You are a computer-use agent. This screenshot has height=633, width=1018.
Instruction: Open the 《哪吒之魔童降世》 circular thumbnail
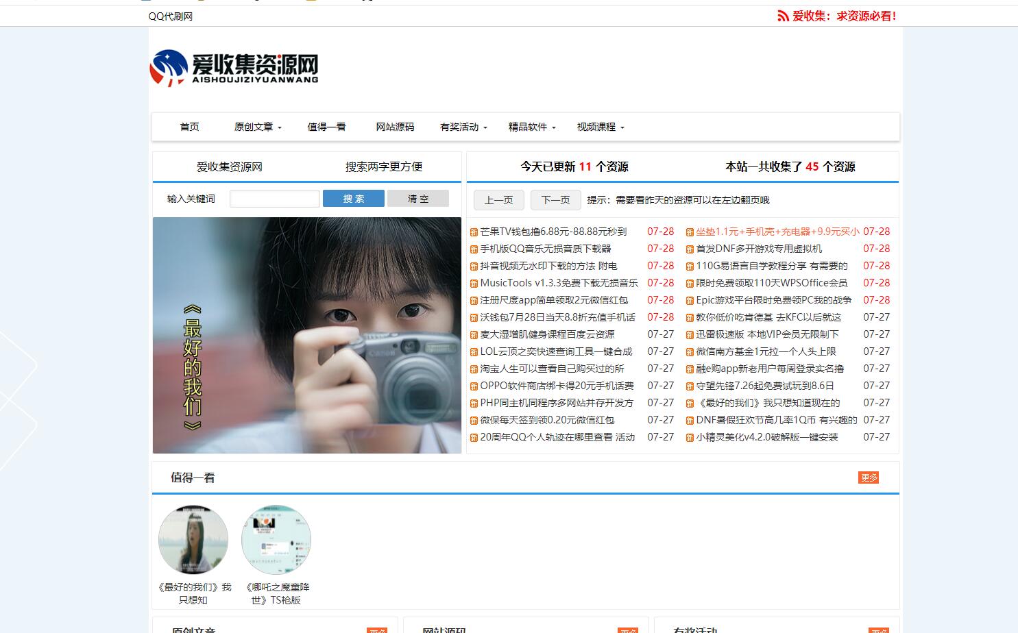click(x=276, y=540)
